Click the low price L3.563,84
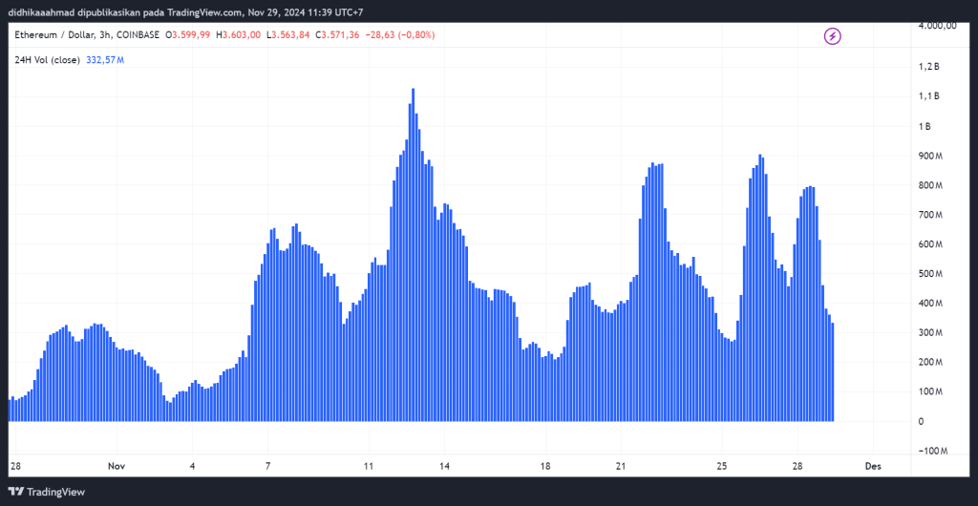 288,35
